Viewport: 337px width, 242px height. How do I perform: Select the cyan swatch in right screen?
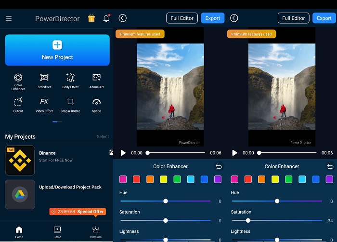[x=302, y=179]
